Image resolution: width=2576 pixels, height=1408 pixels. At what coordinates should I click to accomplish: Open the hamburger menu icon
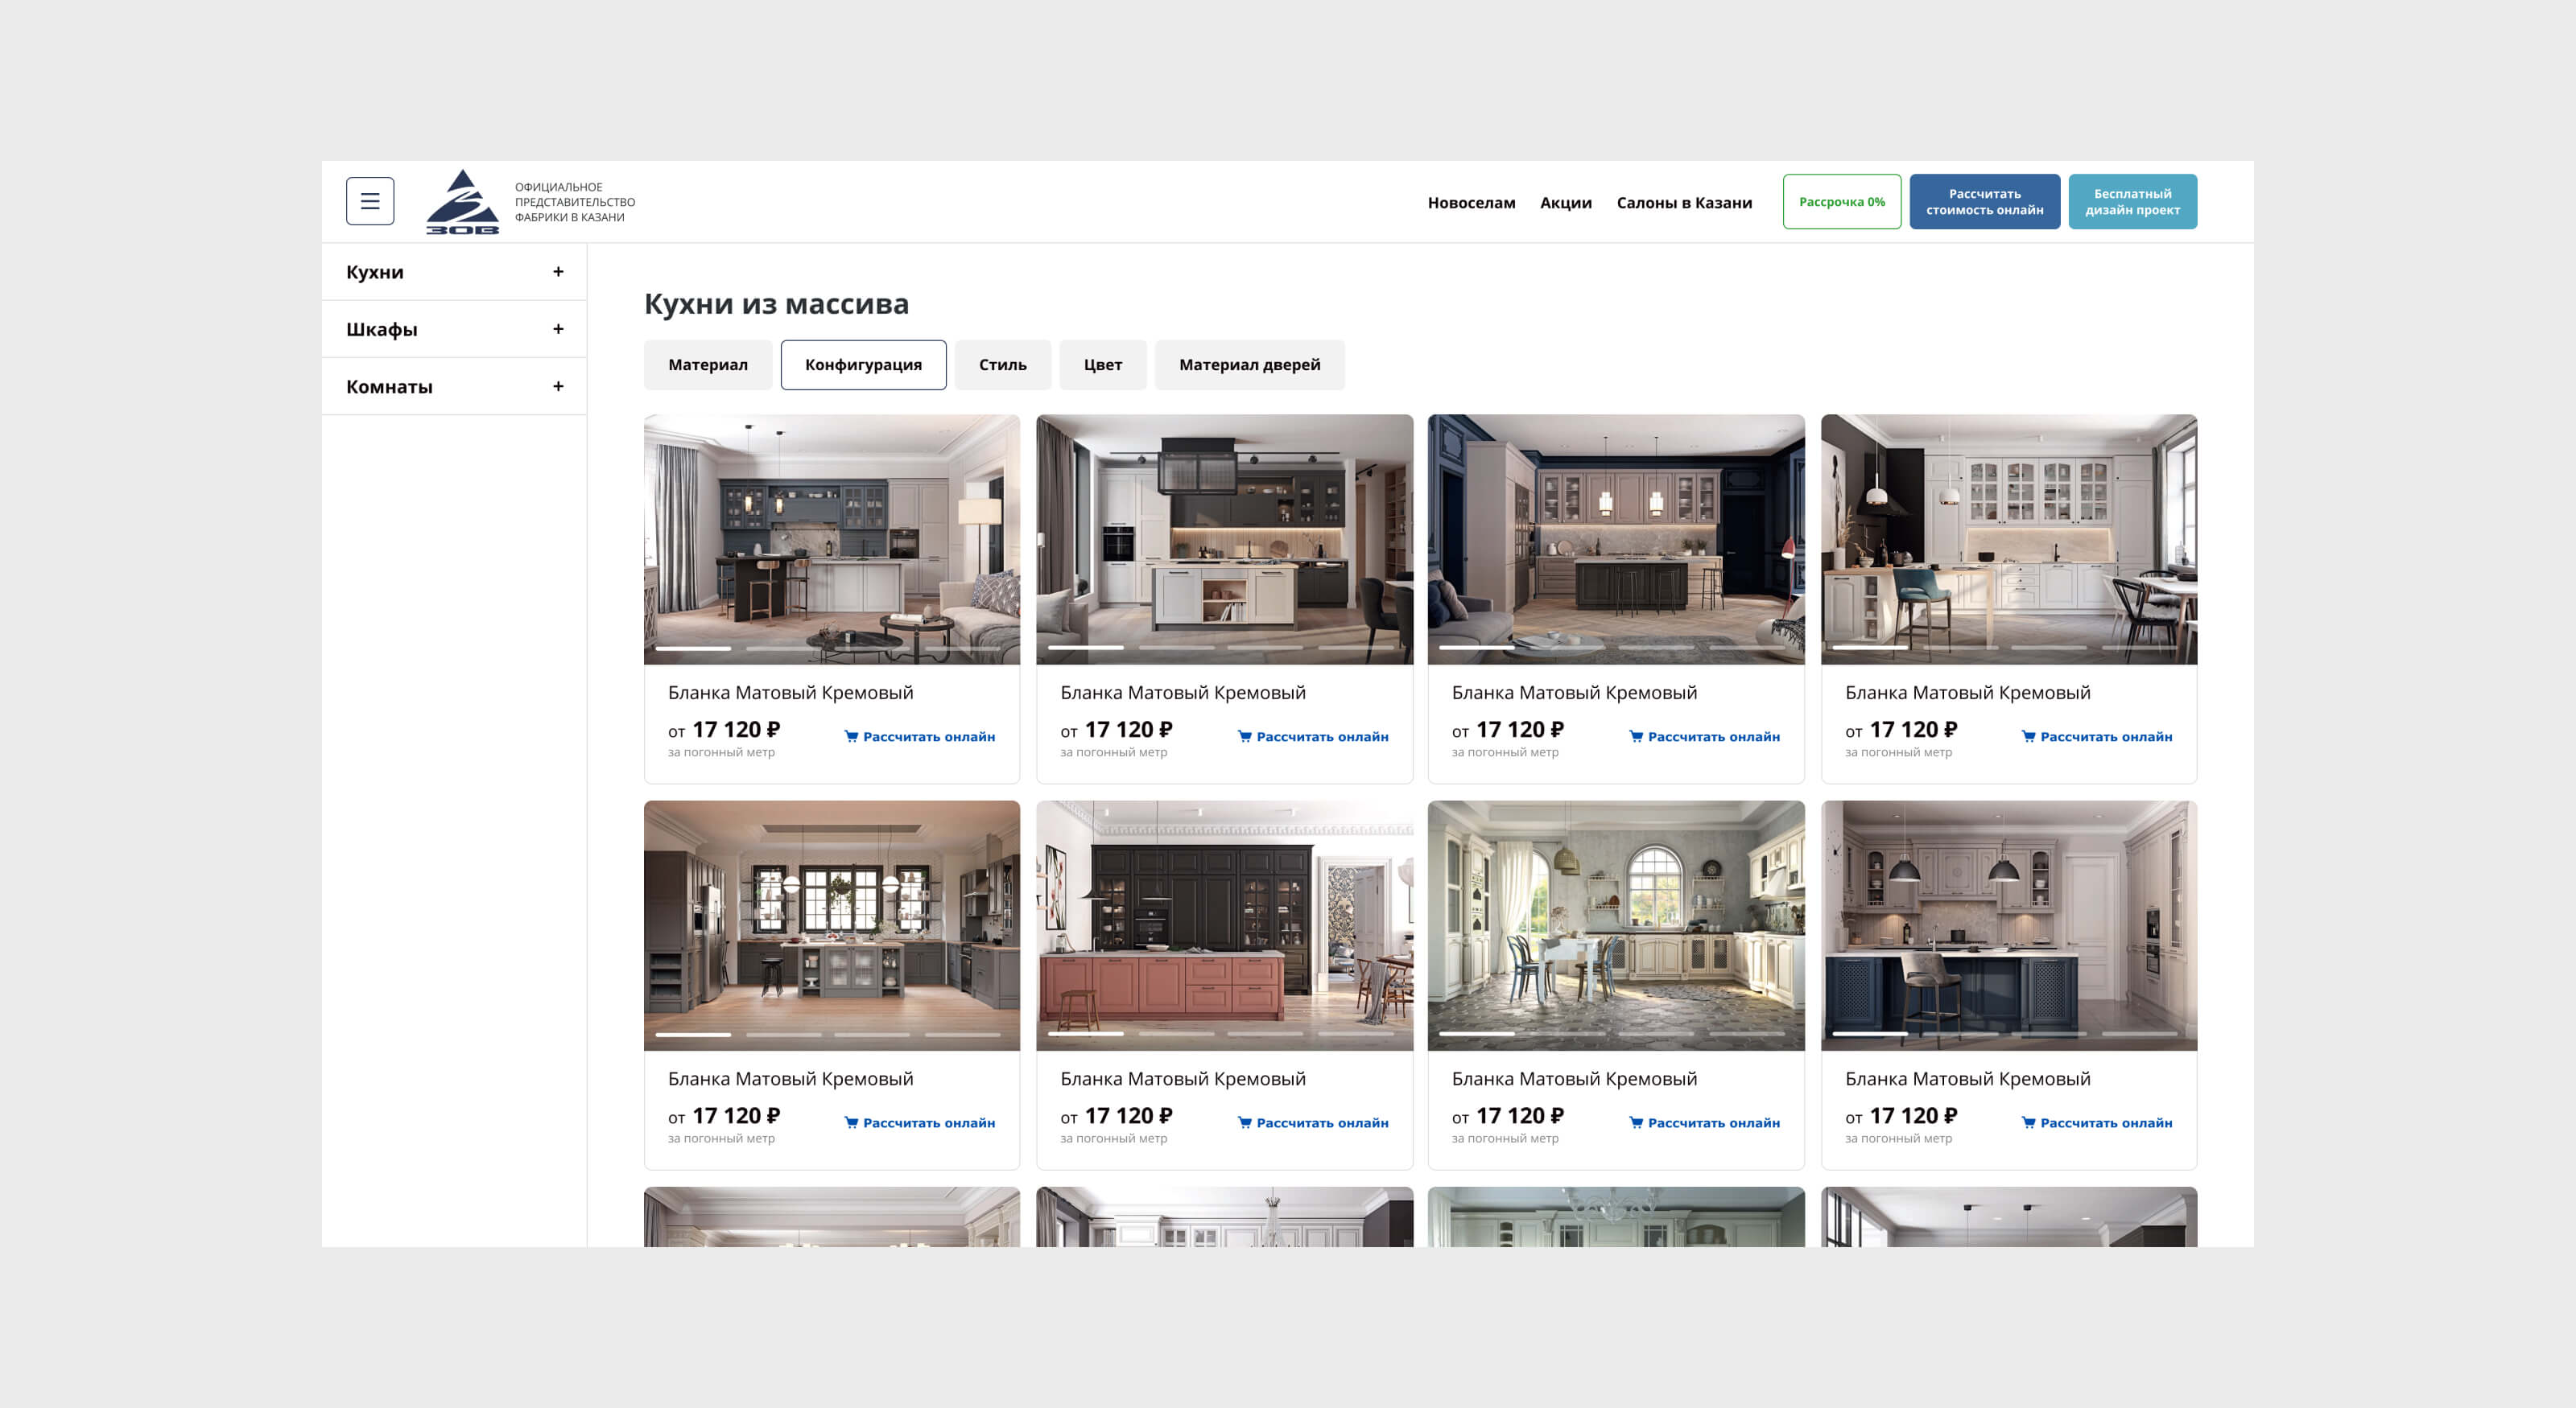point(370,201)
